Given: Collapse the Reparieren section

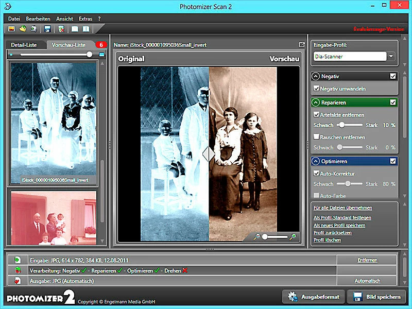Looking at the screenshot, I should 316,102.
